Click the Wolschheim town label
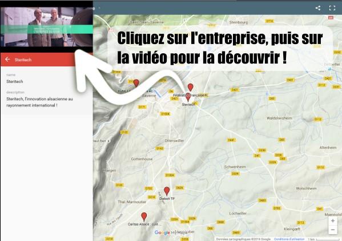Screen dimensions: 342x241 coord(306,188)
